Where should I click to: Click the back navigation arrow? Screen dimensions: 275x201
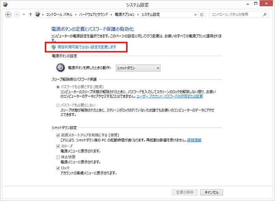coord(8,15)
